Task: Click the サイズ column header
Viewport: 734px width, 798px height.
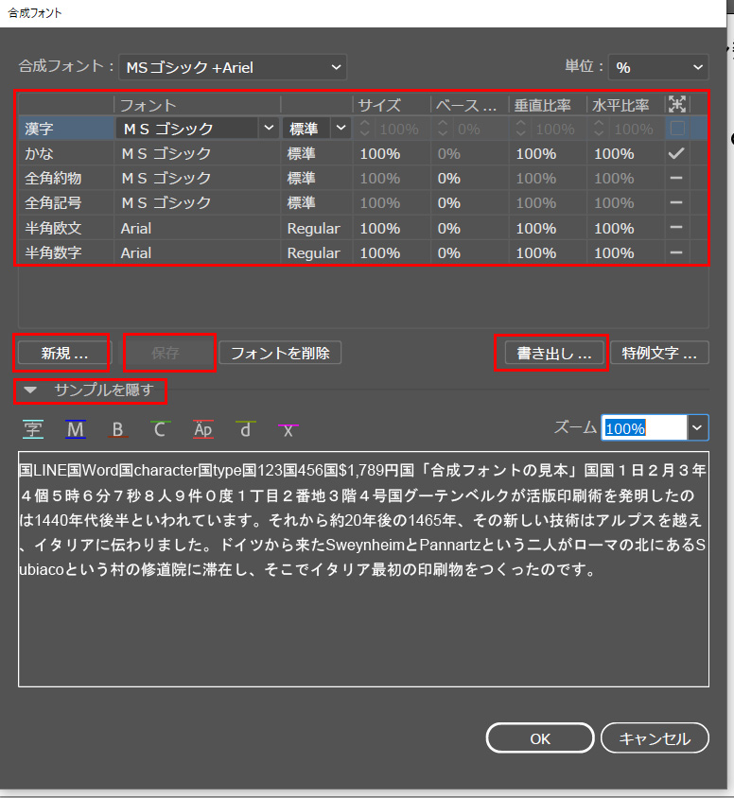Action: (x=379, y=105)
